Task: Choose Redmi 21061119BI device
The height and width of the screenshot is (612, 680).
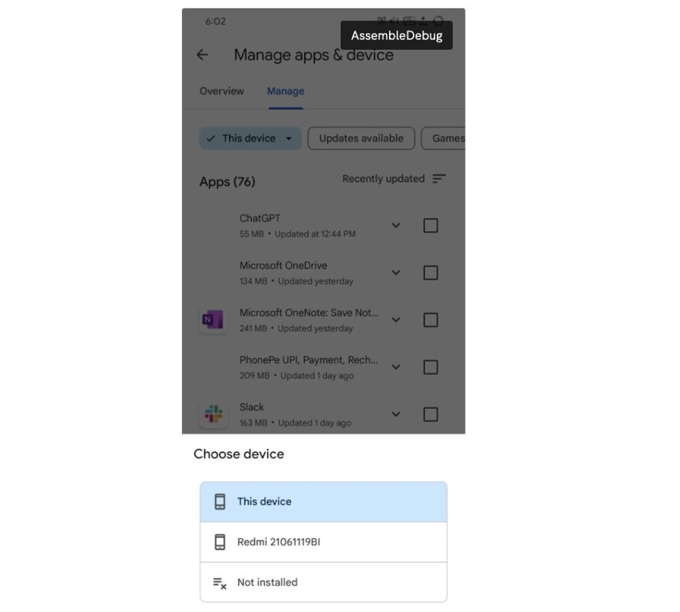Action: [x=323, y=542]
